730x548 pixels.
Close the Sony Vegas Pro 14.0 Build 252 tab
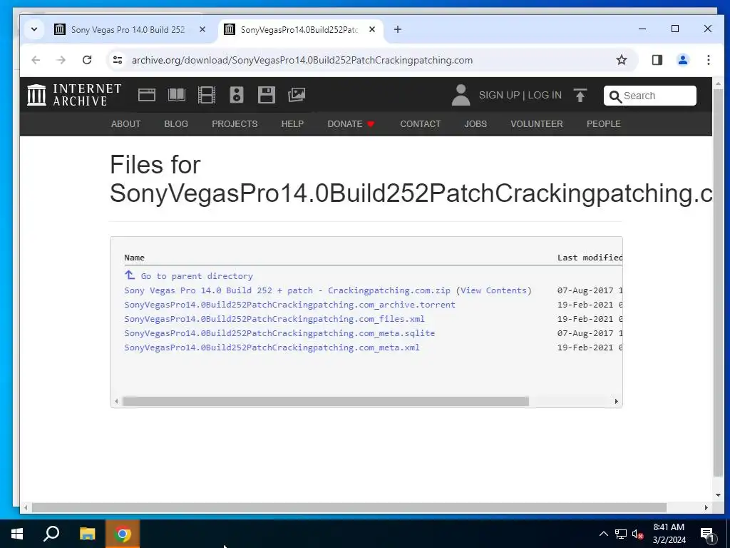[x=202, y=29]
